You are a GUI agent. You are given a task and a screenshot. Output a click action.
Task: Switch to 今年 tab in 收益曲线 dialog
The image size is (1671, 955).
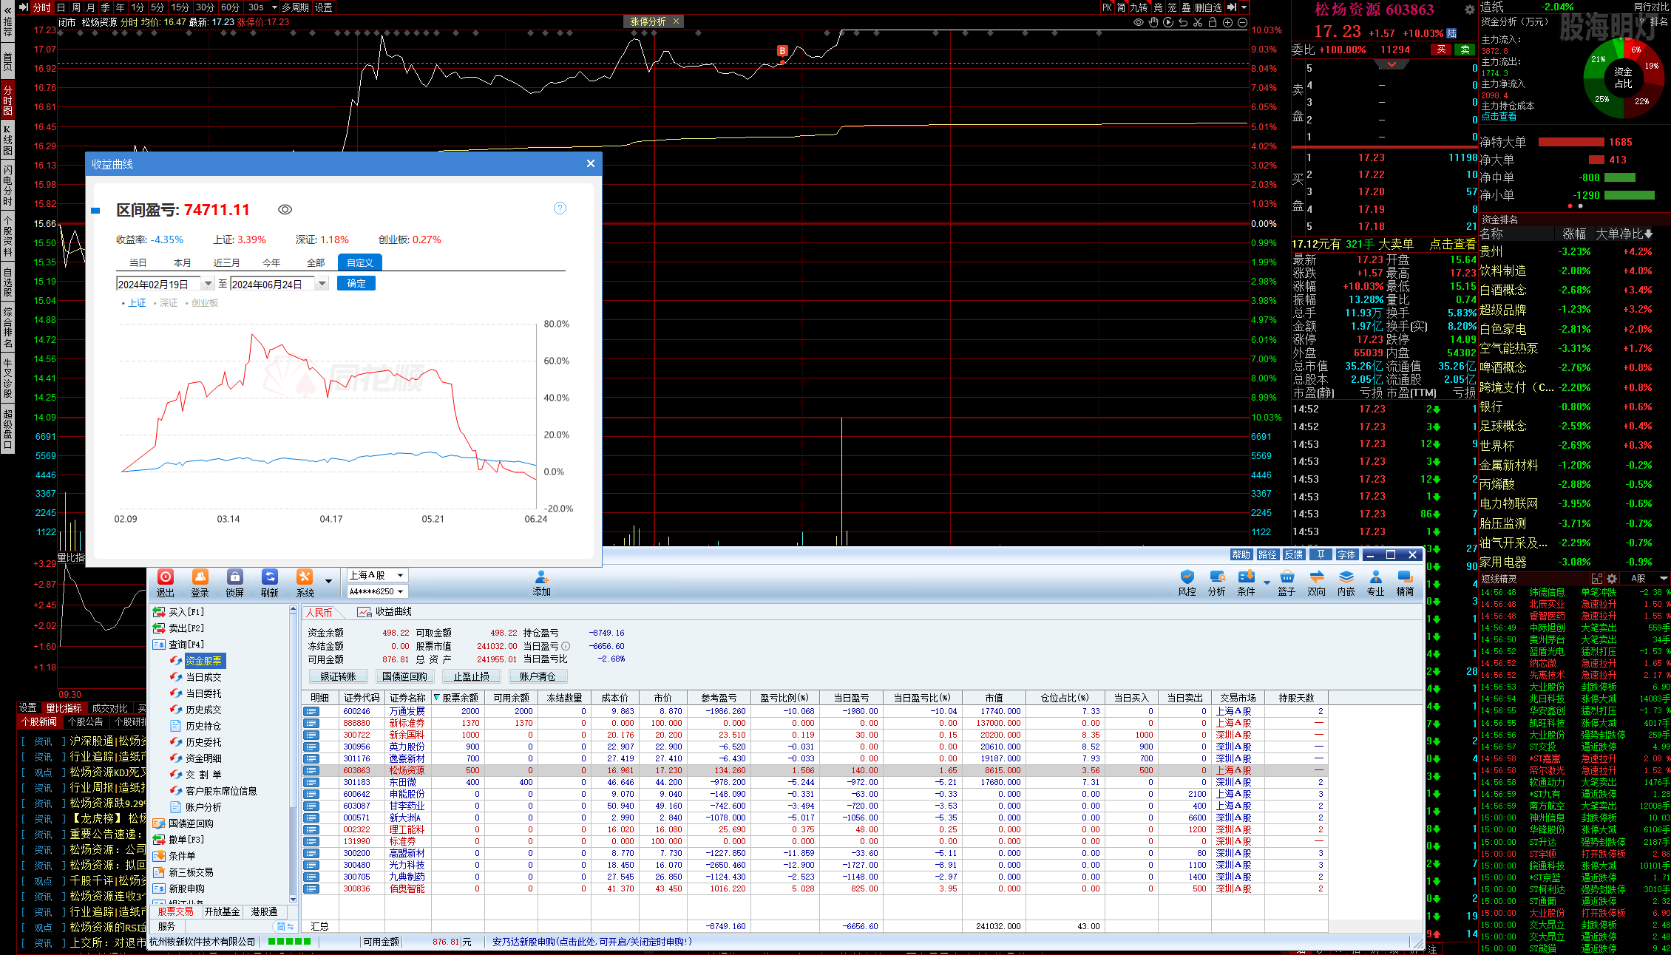[271, 262]
